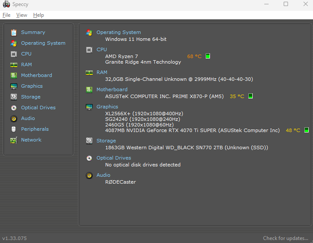Click Check for updates link
This screenshot has height=243, width=313.
point(286,238)
